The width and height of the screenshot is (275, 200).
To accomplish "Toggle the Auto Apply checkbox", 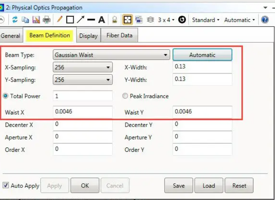I will 6,185.
